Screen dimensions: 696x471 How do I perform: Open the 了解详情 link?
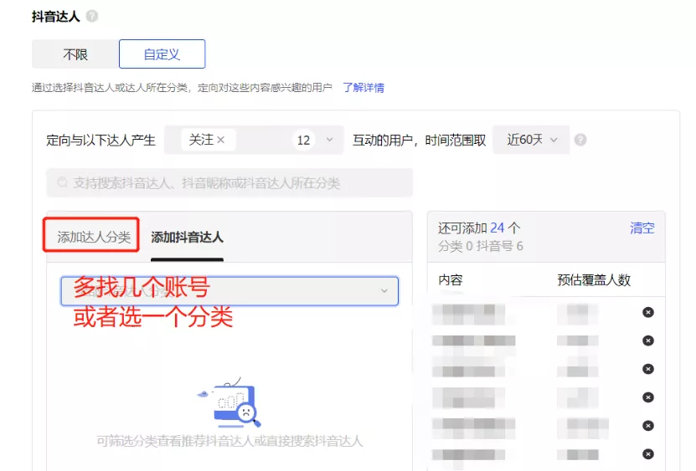[x=363, y=87]
